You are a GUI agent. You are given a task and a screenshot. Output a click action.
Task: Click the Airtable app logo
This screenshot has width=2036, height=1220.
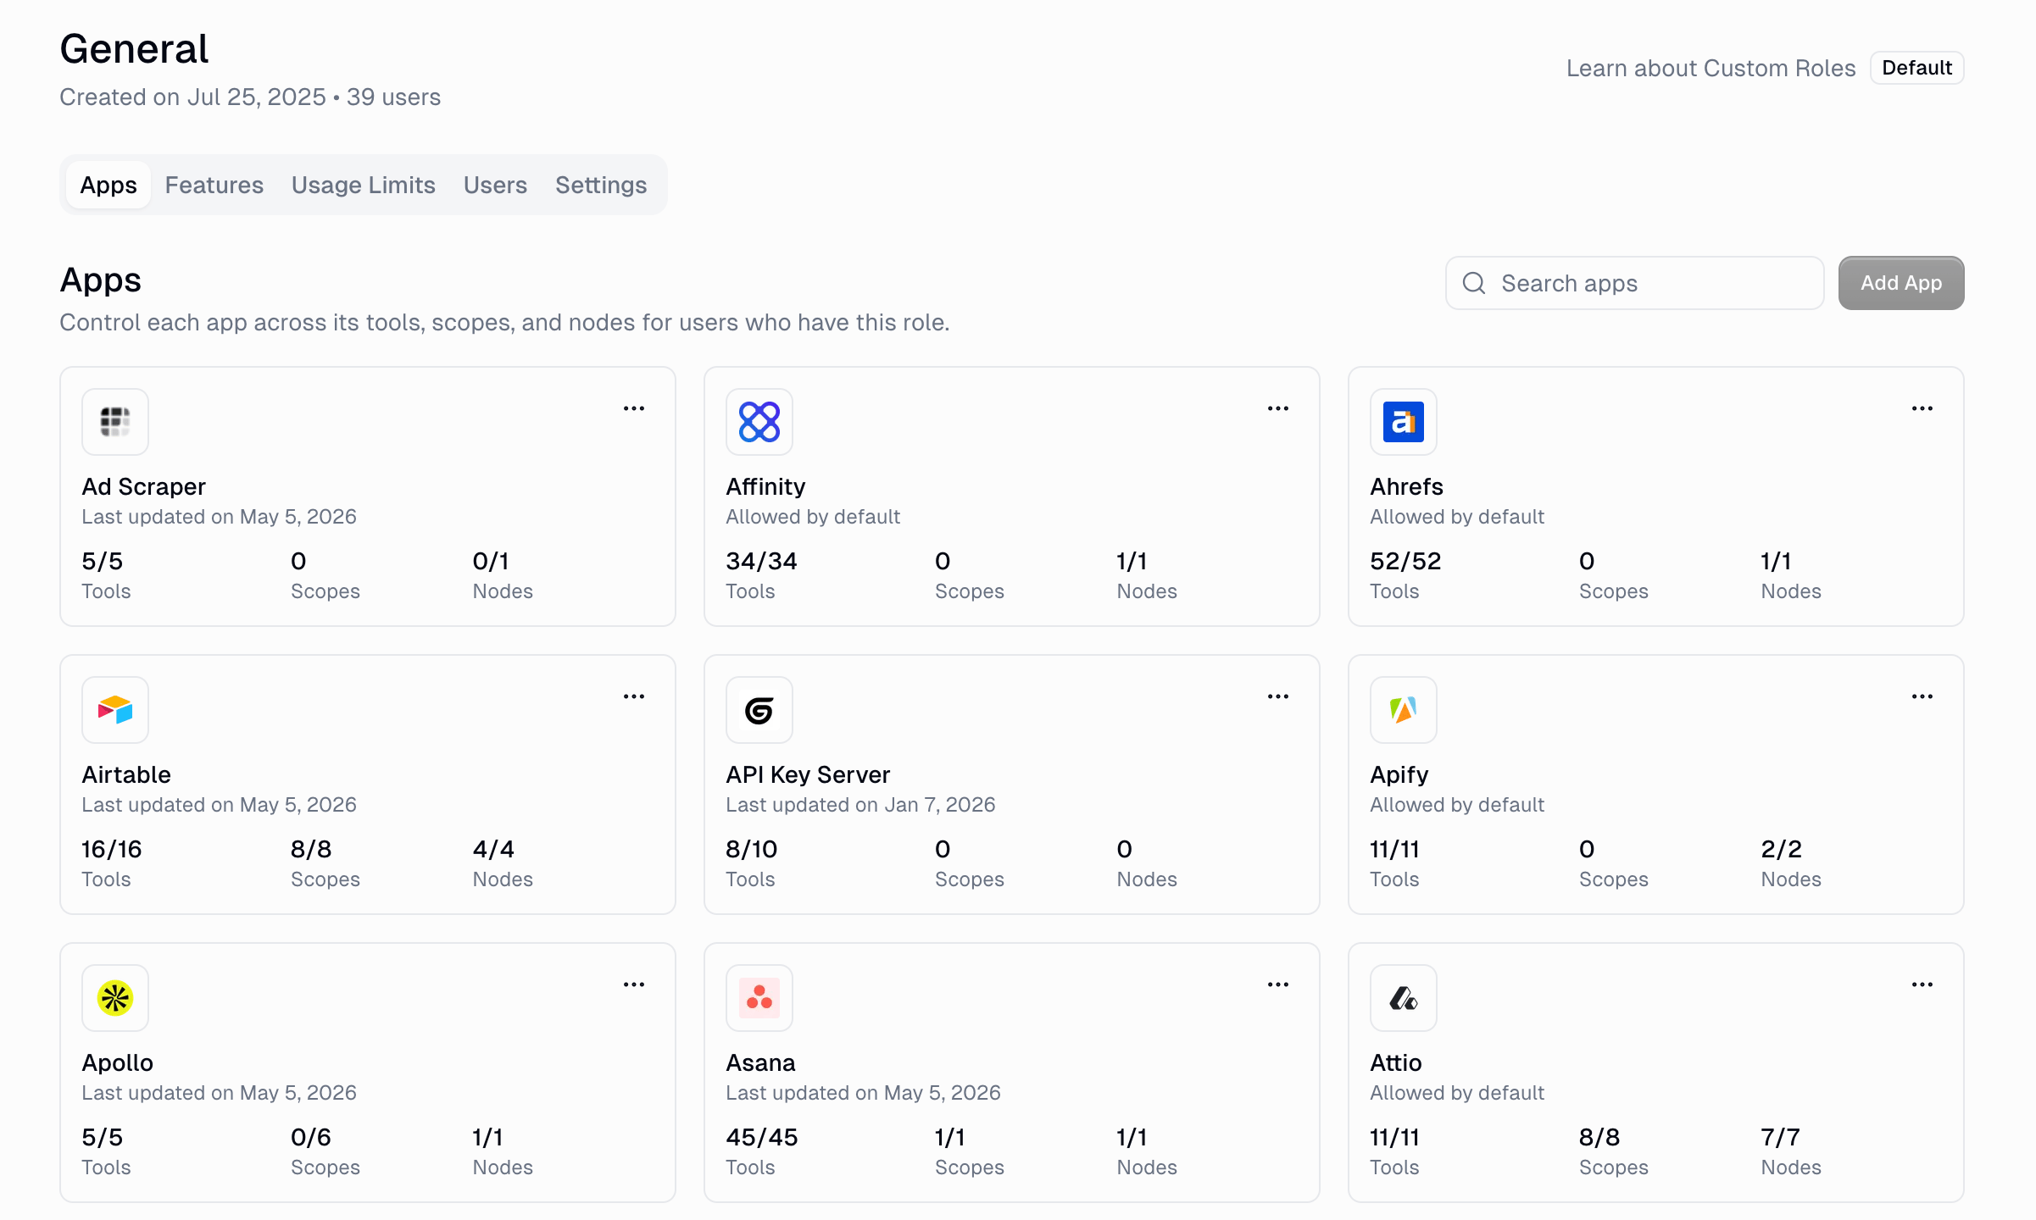[115, 710]
